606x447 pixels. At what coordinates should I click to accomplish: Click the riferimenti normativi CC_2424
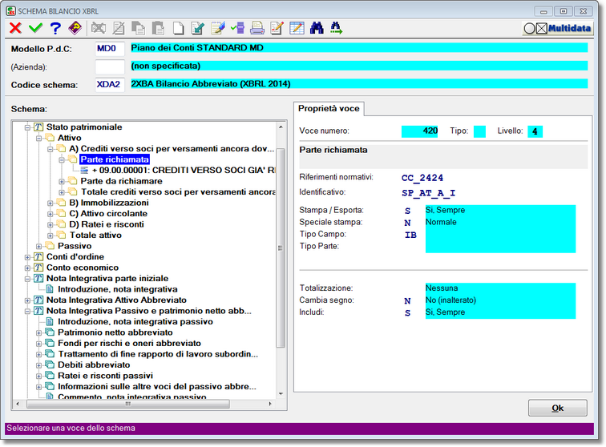[x=422, y=178]
